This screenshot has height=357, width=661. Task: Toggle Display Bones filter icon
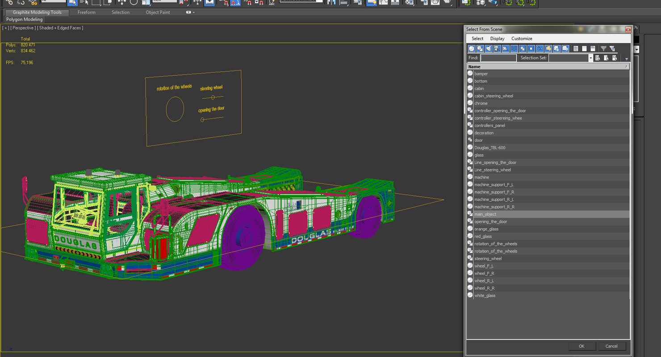(x=540, y=49)
